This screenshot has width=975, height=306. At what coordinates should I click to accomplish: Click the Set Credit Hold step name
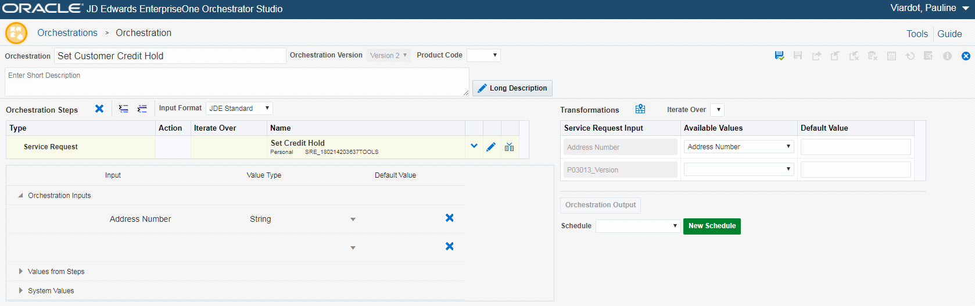click(297, 143)
